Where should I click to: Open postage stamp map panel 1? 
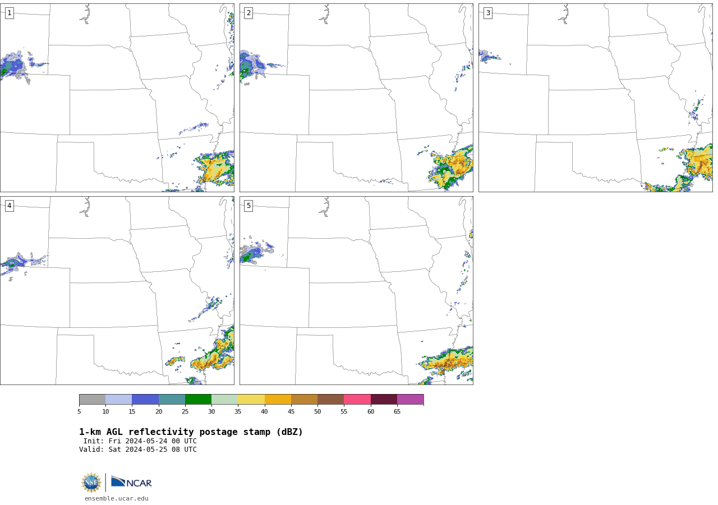point(117,98)
